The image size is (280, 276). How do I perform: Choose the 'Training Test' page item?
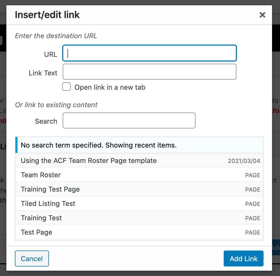[41, 218]
